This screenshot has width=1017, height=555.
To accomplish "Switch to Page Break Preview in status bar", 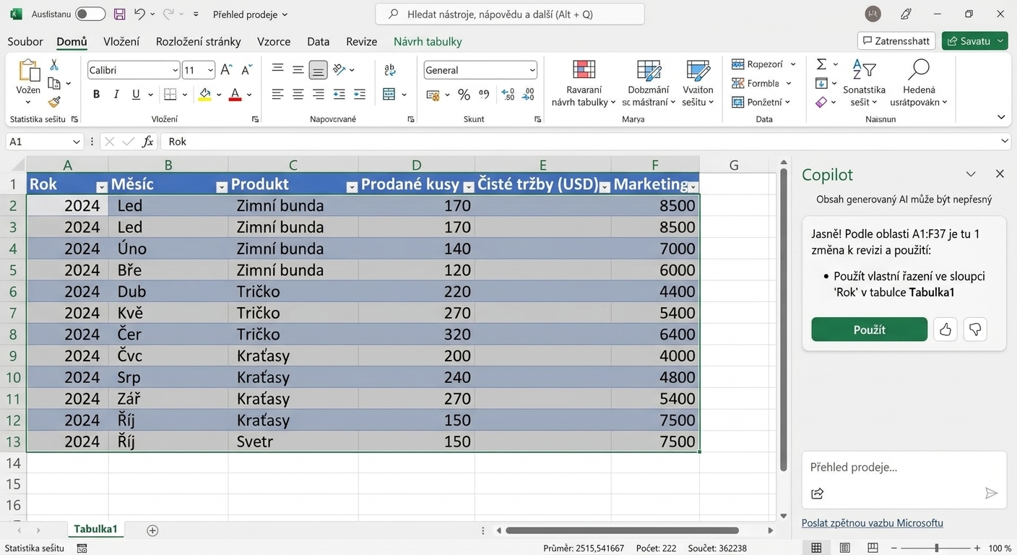I will tap(873, 548).
